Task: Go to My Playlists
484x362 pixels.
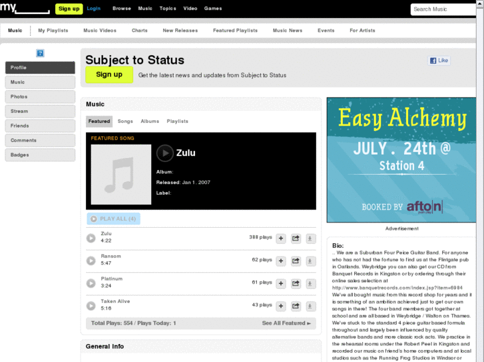Action: [x=53, y=31]
